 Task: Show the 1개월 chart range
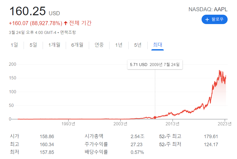54,45
